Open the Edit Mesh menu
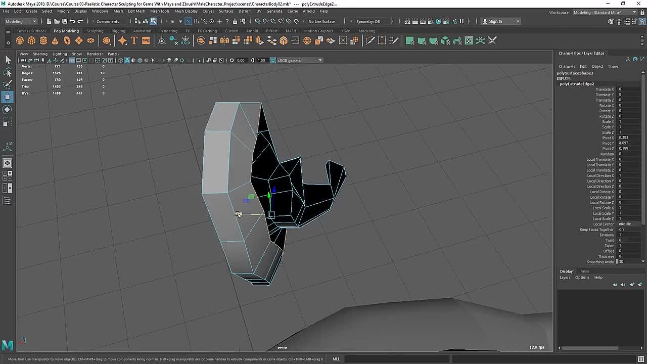 pos(136,11)
